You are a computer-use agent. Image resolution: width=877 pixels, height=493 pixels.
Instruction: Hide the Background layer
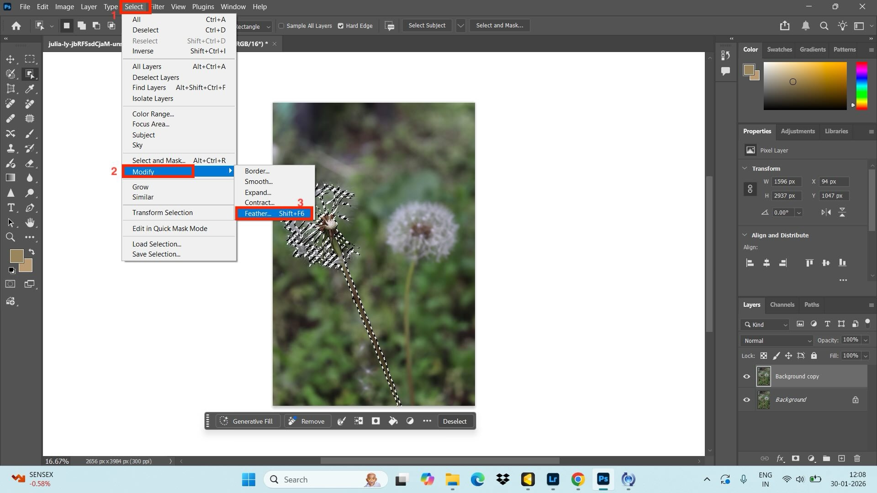747,399
